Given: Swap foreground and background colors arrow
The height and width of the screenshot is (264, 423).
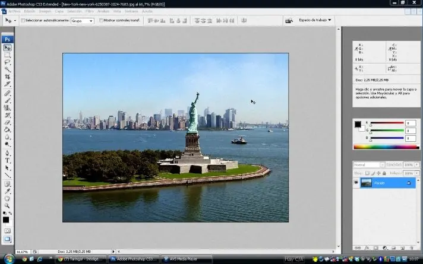Looking at the screenshot, I should point(10,213).
